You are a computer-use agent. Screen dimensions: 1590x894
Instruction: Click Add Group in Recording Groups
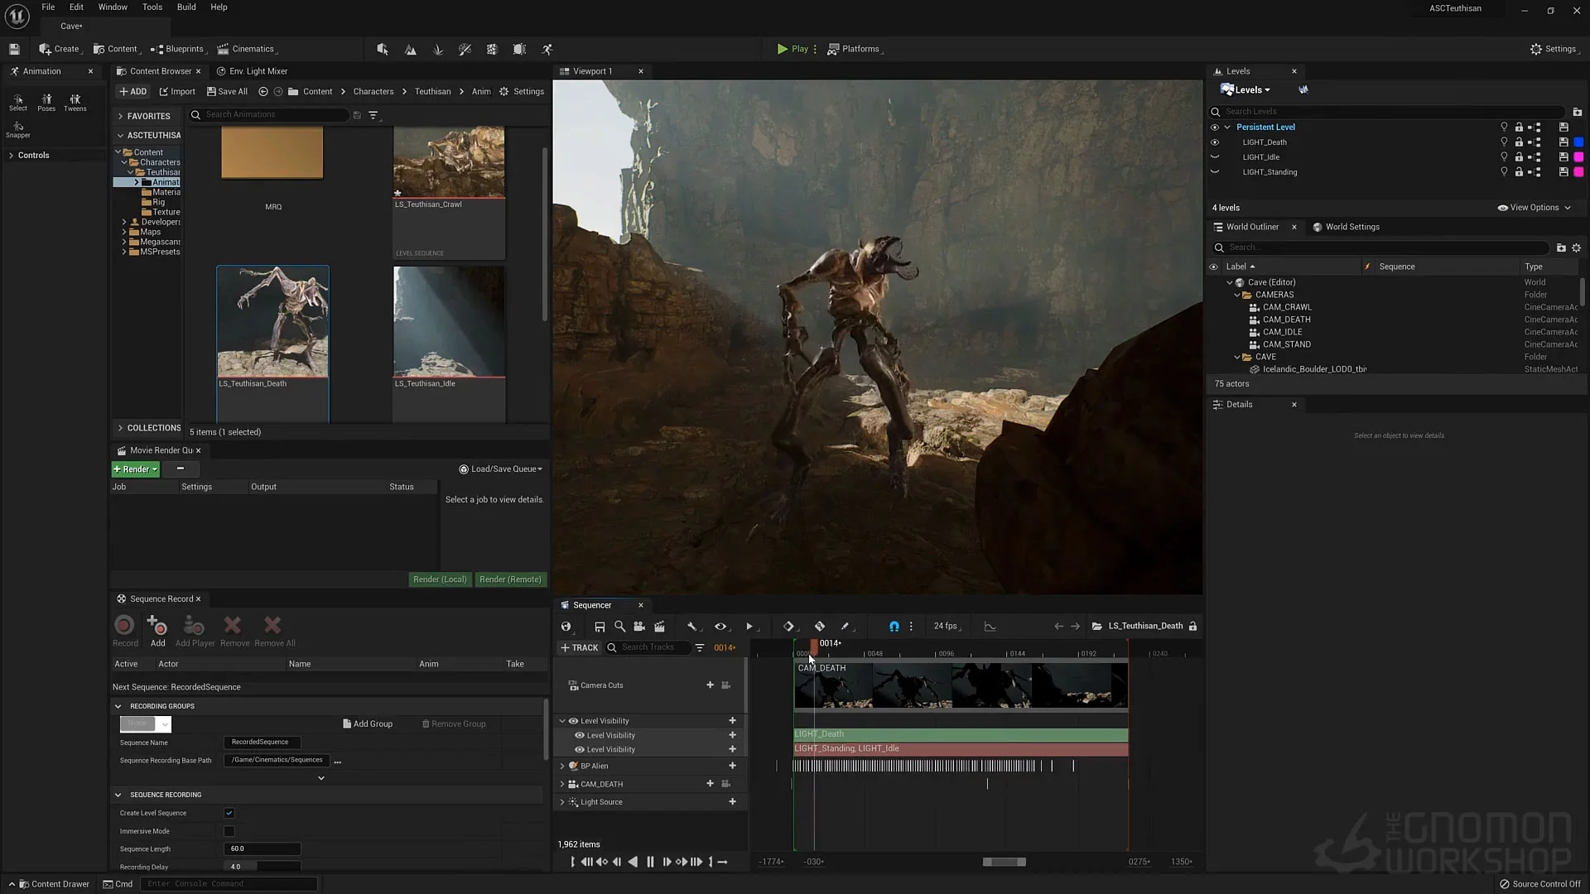[x=368, y=724]
